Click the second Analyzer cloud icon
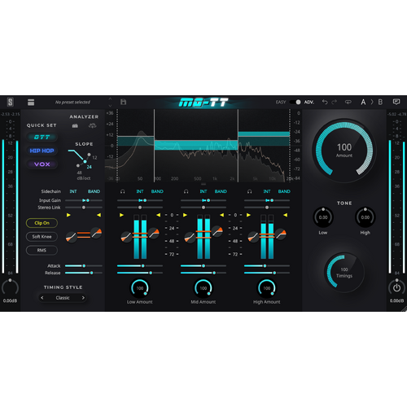Viewport: 407px width, 407px height. 93,125
